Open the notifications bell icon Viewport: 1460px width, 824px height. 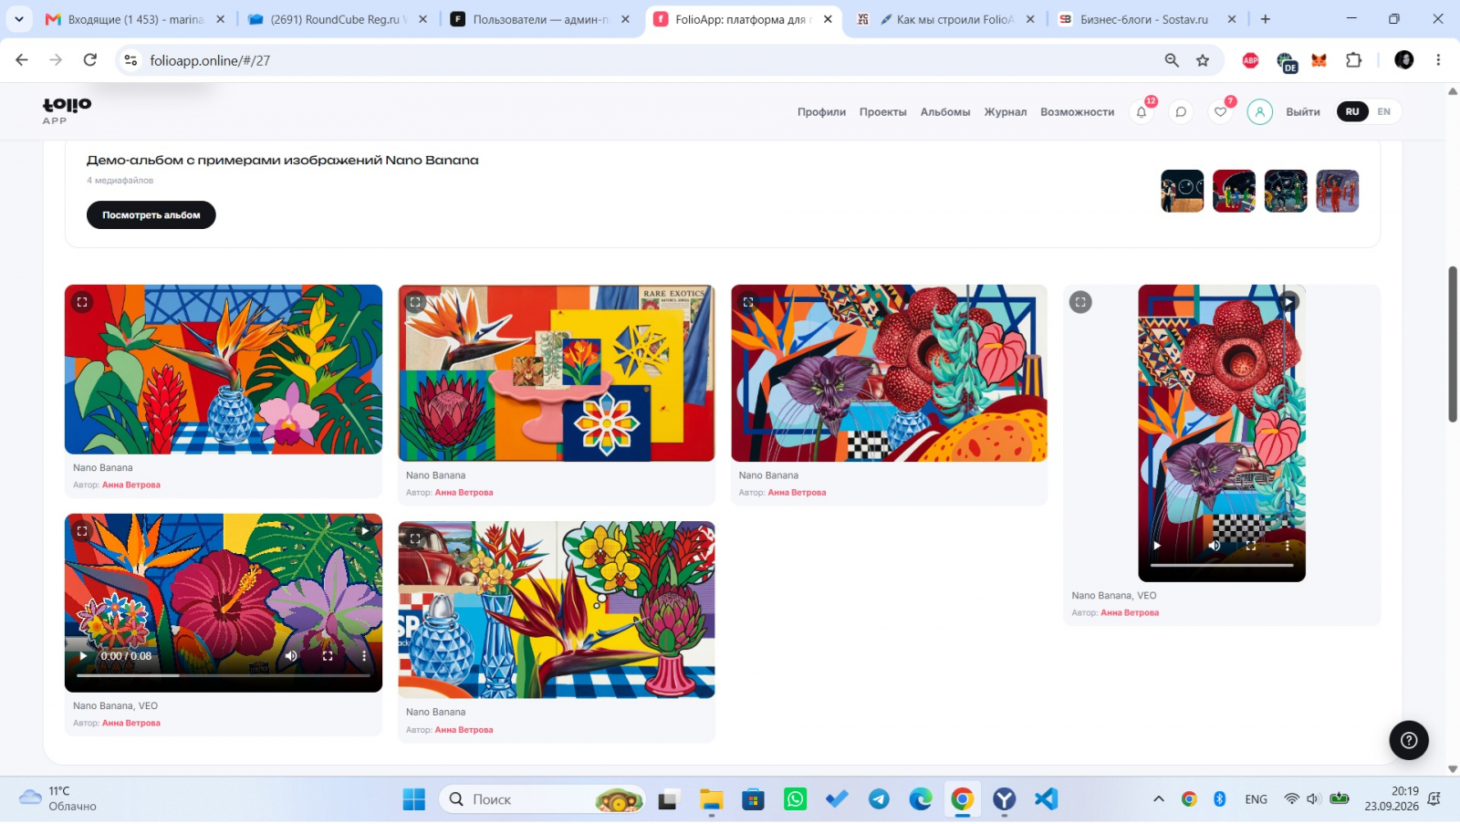[x=1142, y=112]
